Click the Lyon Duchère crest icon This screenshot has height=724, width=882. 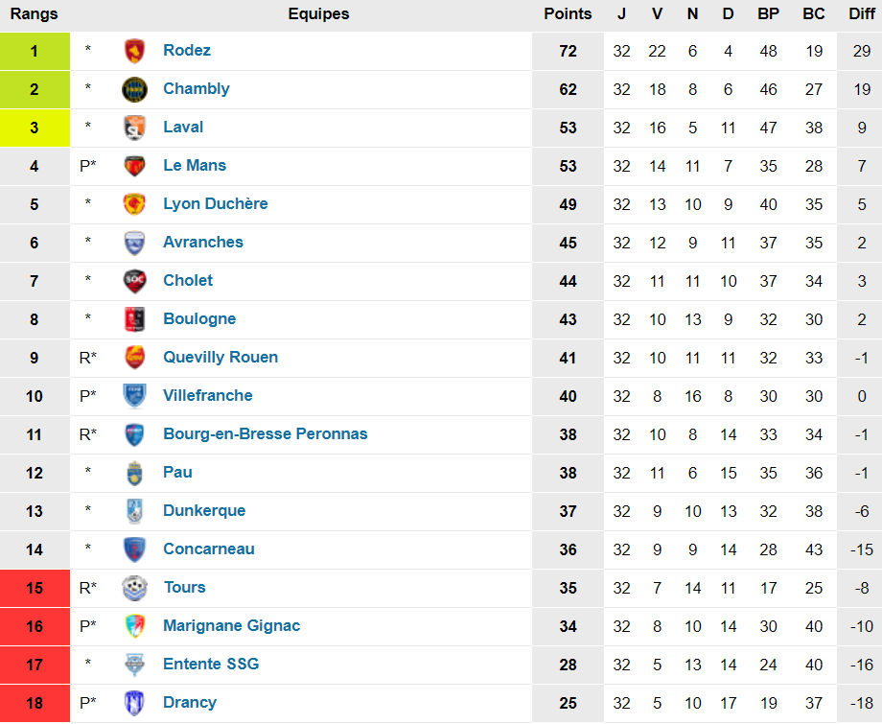point(135,204)
